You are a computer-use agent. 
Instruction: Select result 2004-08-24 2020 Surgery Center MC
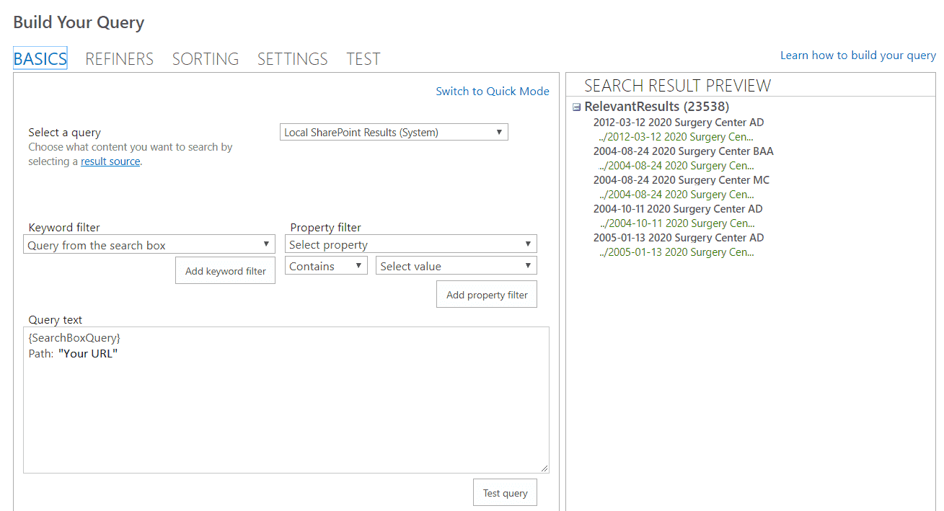[x=681, y=180]
